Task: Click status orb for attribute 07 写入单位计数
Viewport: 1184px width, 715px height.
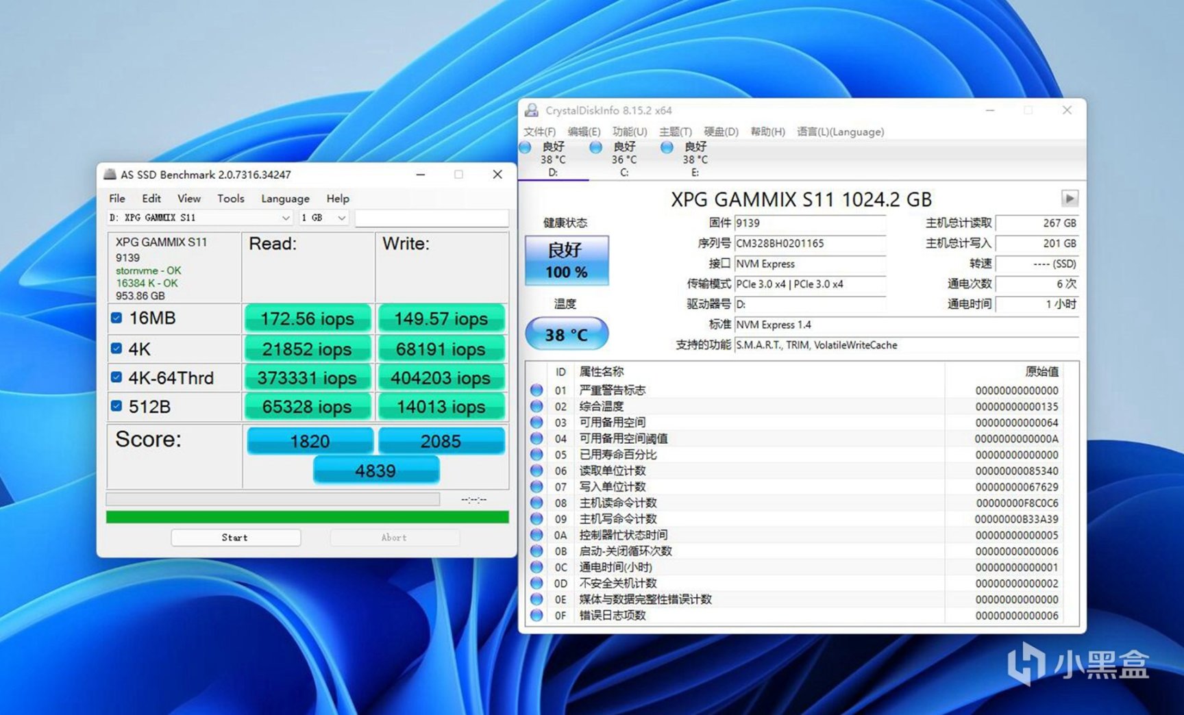Action: (x=536, y=487)
